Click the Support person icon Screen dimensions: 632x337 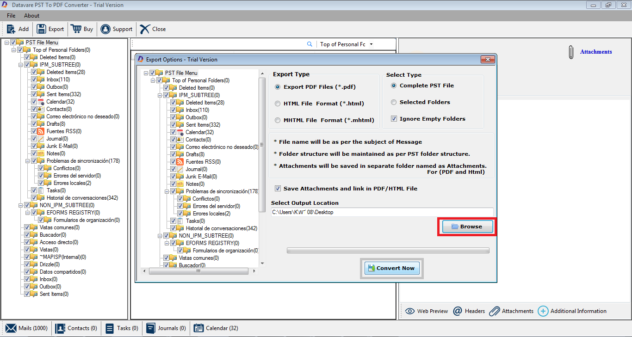(105, 29)
